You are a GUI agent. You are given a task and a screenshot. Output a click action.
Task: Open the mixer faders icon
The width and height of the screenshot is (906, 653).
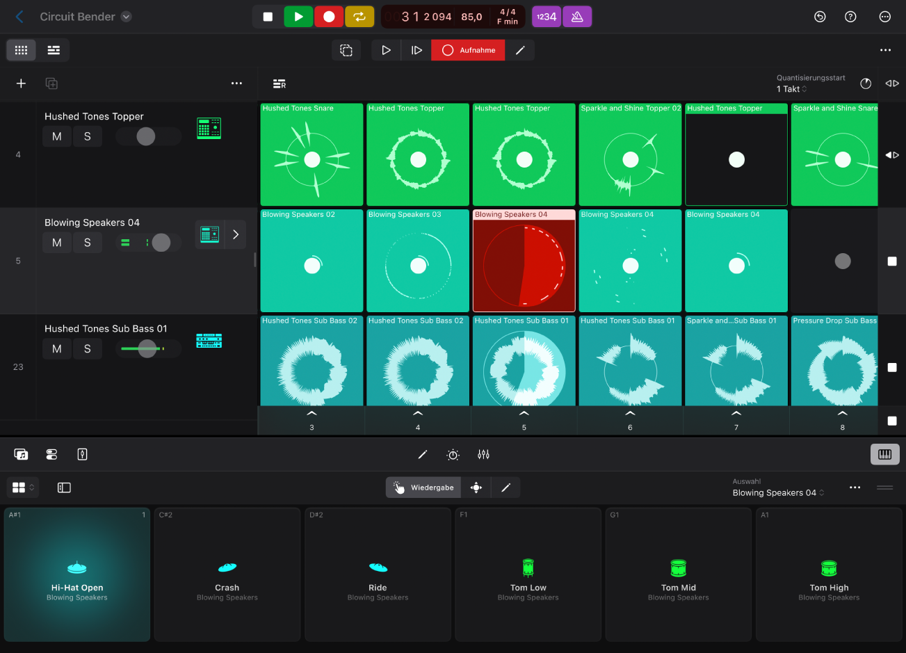coord(483,454)
